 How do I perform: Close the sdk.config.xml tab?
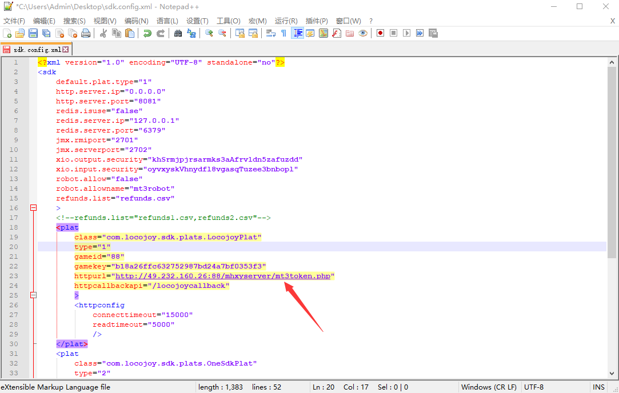66,50
